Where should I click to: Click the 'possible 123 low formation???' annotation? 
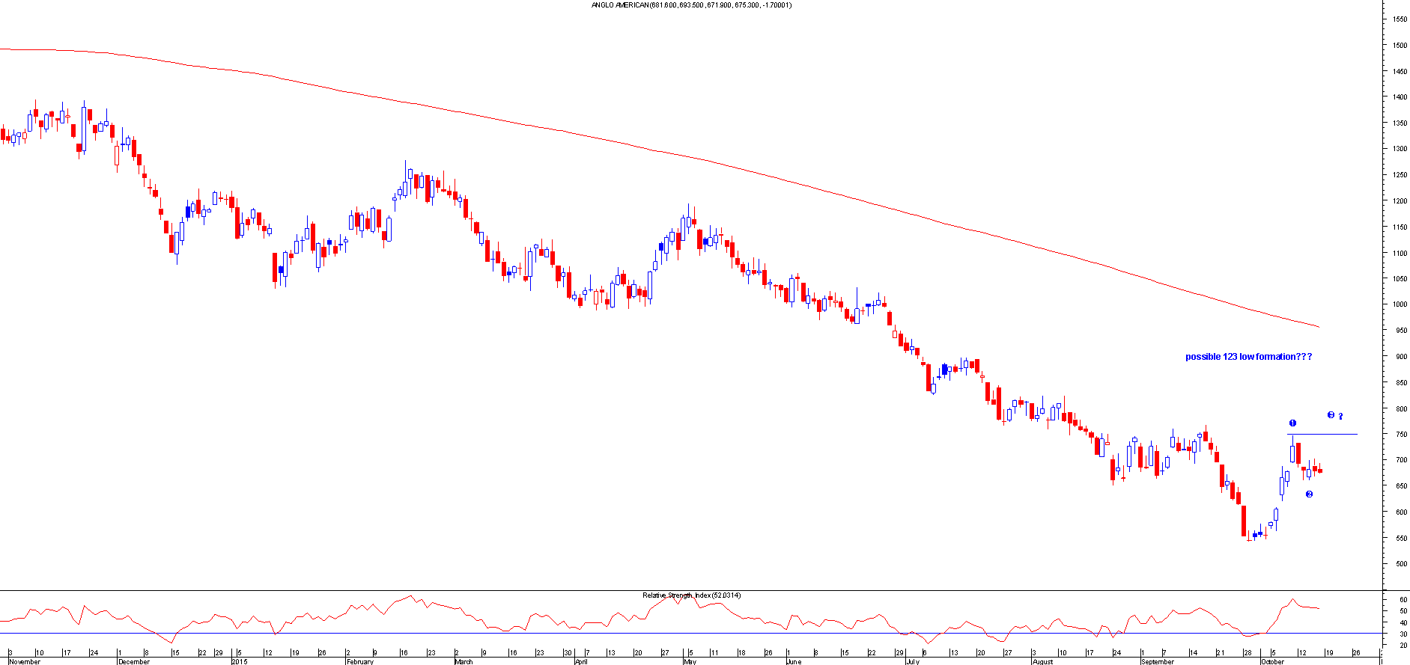pos(1248,357)
